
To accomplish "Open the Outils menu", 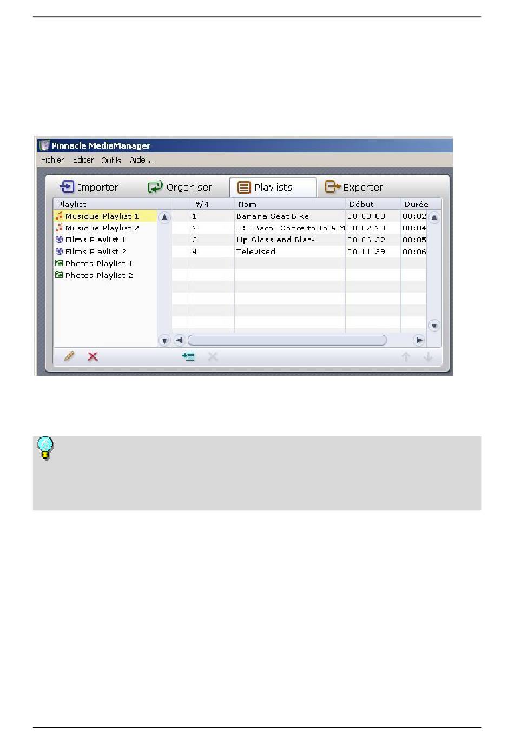I will click(111, 160).
